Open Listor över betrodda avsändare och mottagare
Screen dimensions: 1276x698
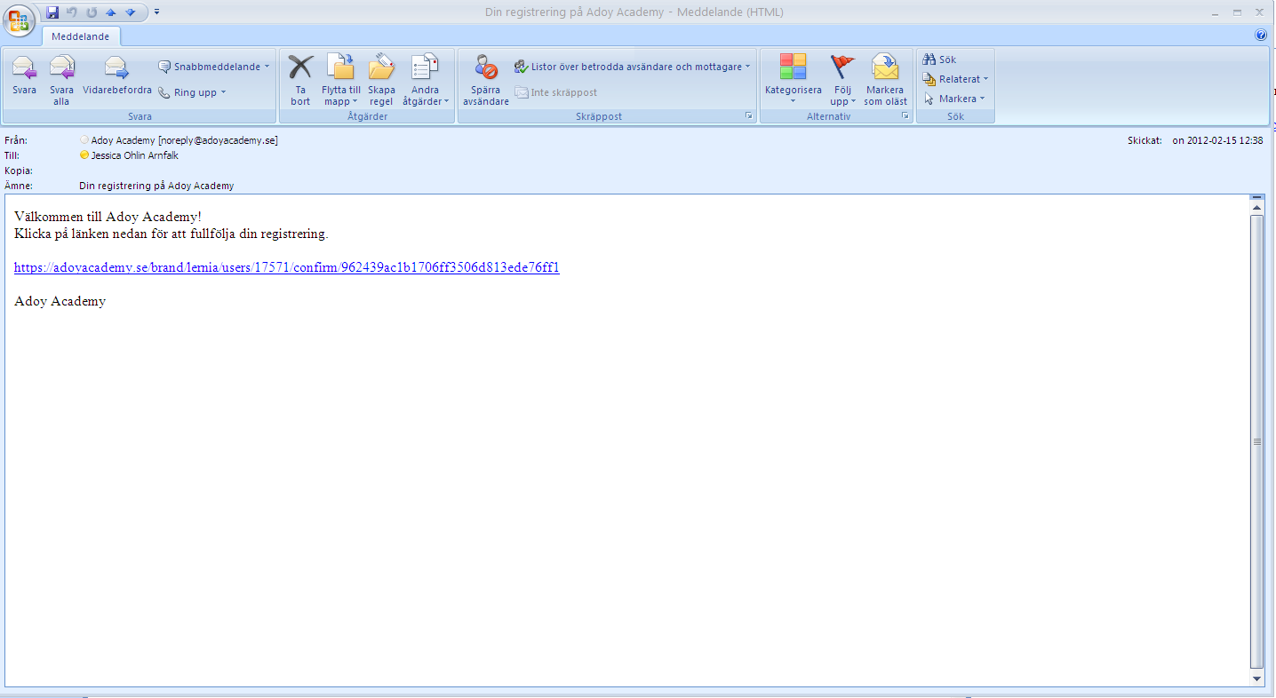pyautogui.click(x=633, y=67)
